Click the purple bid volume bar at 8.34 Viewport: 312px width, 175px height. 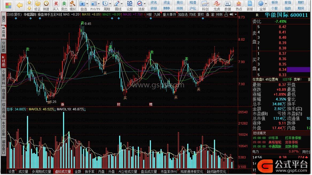pos(298,69)
